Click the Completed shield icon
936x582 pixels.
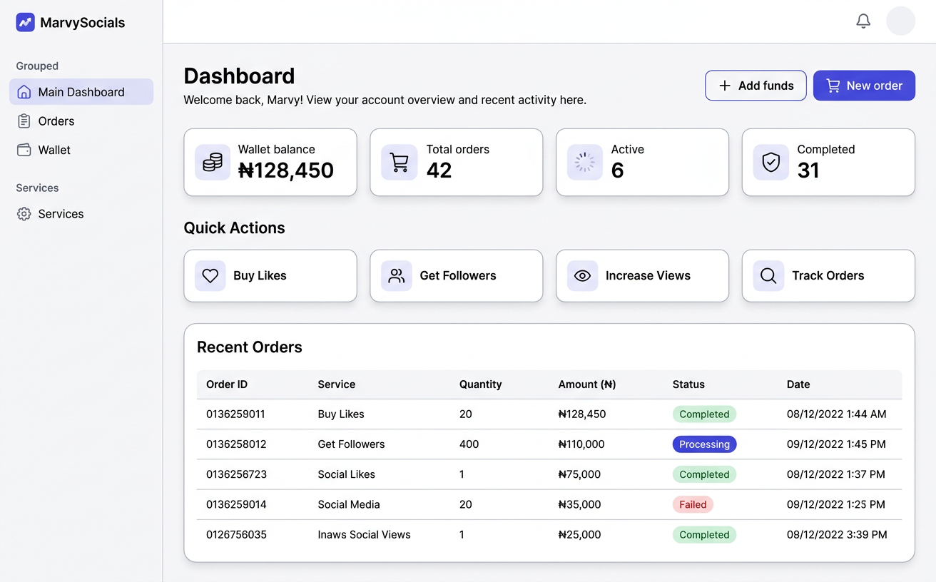(771, 163)
